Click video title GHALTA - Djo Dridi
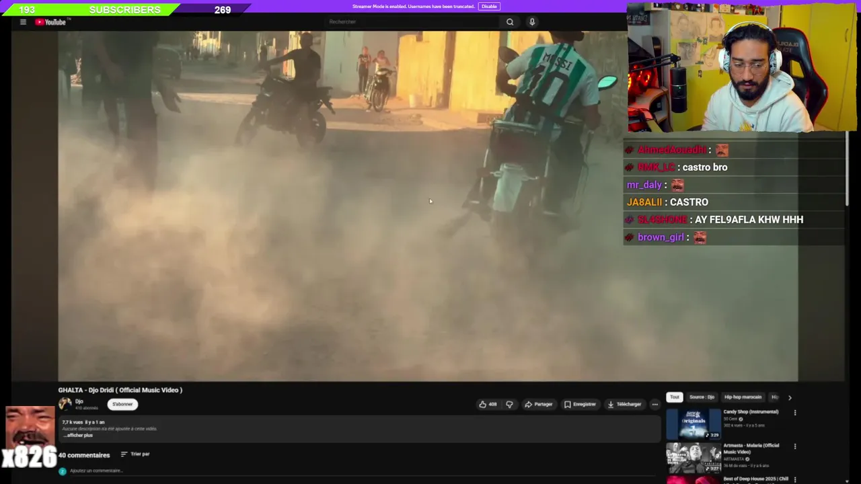Screen dimensions: 861x484 point(120,390)
